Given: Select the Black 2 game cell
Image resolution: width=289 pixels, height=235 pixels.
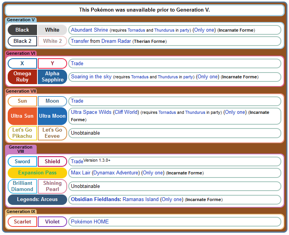Looking at the screenshot, I should point(22,41).
